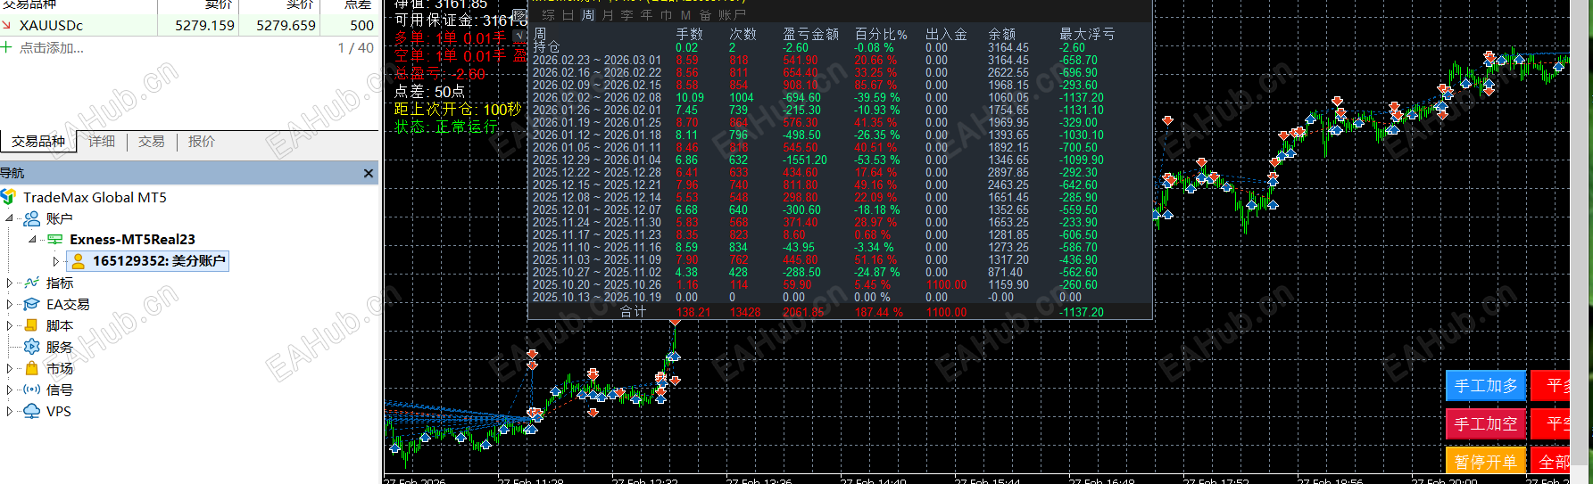This screenshot has height=484, width=1593.
Task: Select the 季 quarterly stats tab
Action: click(x=627, y=15)
